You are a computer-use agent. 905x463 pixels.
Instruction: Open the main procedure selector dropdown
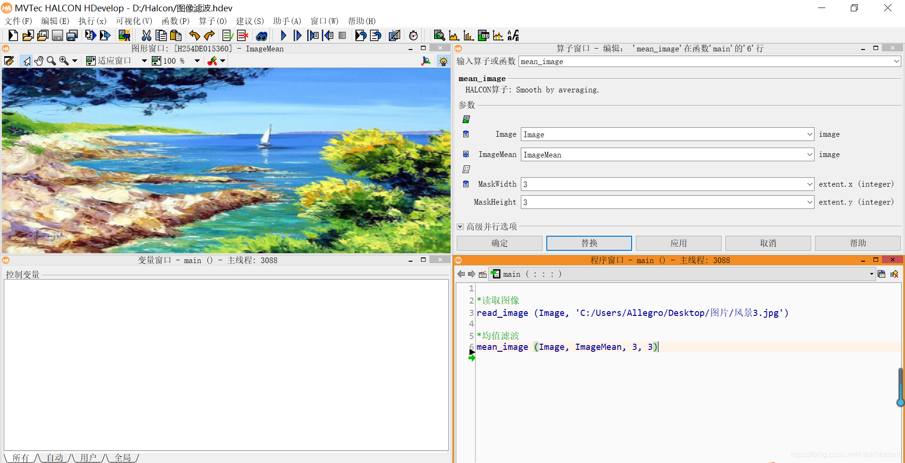click(x=872, y=274)
